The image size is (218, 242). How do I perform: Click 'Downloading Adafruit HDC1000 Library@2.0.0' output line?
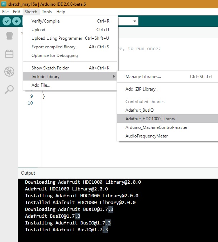point(83,182)
